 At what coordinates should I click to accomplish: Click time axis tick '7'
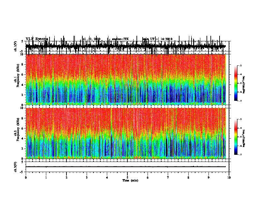(168, 178)
